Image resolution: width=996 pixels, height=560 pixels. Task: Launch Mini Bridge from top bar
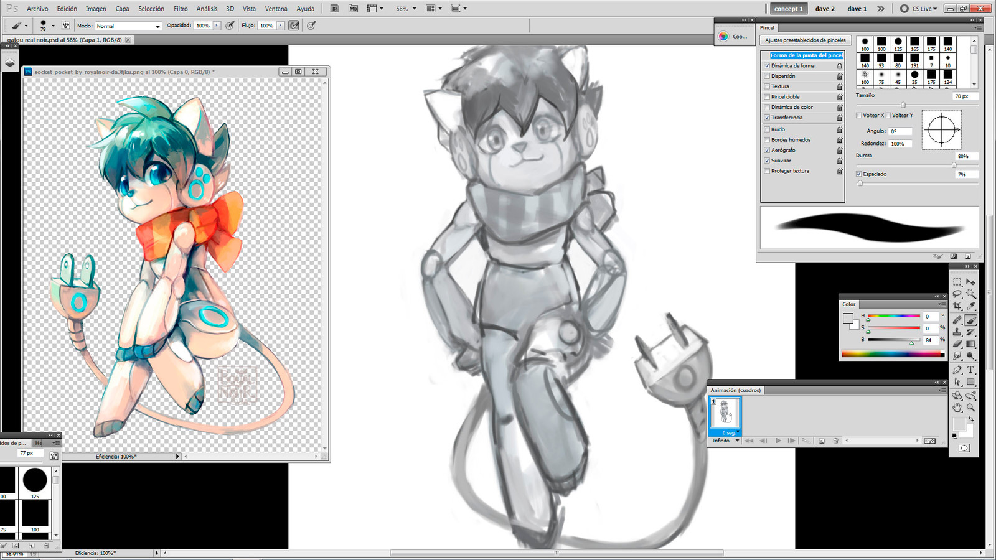[353, 9]
